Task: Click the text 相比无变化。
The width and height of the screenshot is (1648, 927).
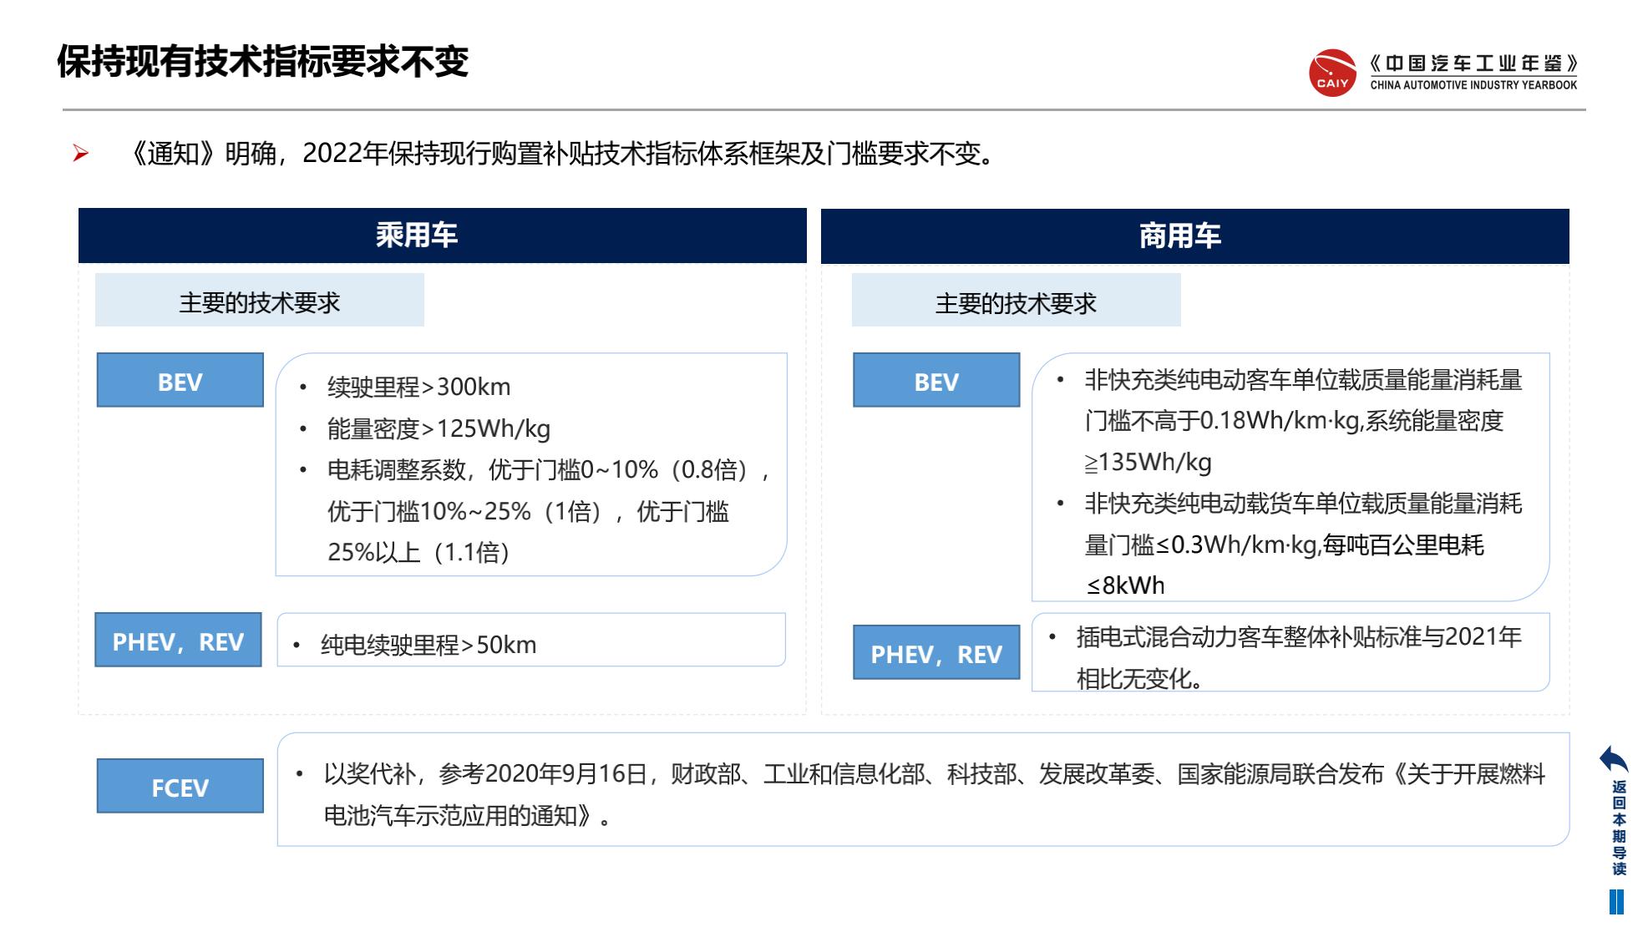Action: click(1139, 679)
